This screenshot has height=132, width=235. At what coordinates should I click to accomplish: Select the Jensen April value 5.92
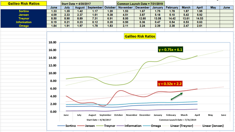(x=199, y=15)
